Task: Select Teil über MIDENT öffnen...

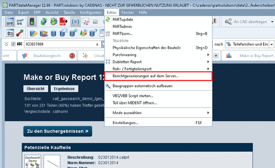Action: 158,103
